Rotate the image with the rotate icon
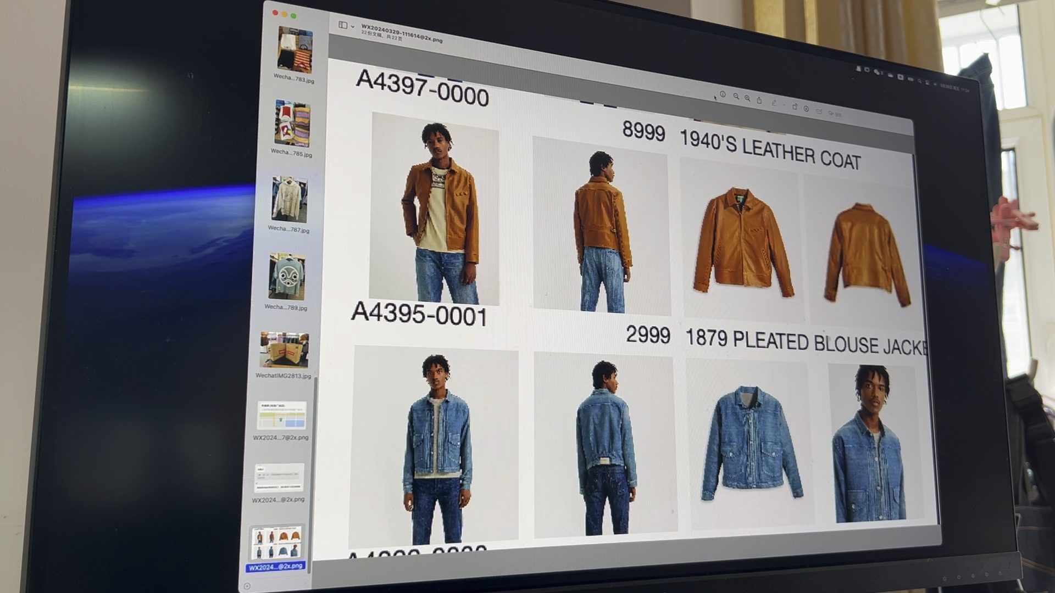This screenshot has height=593, width=1055. pos(795,107)
